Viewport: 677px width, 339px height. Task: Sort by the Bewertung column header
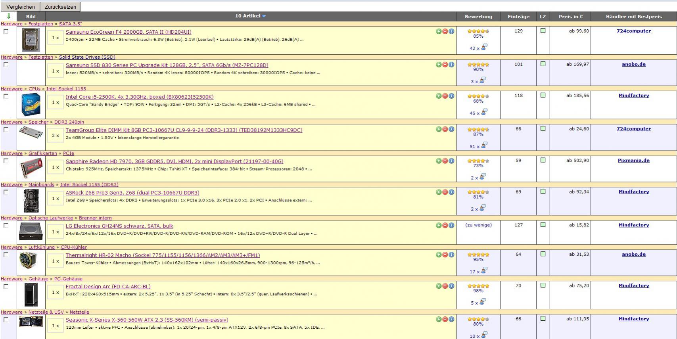click(x=478, y=17)
